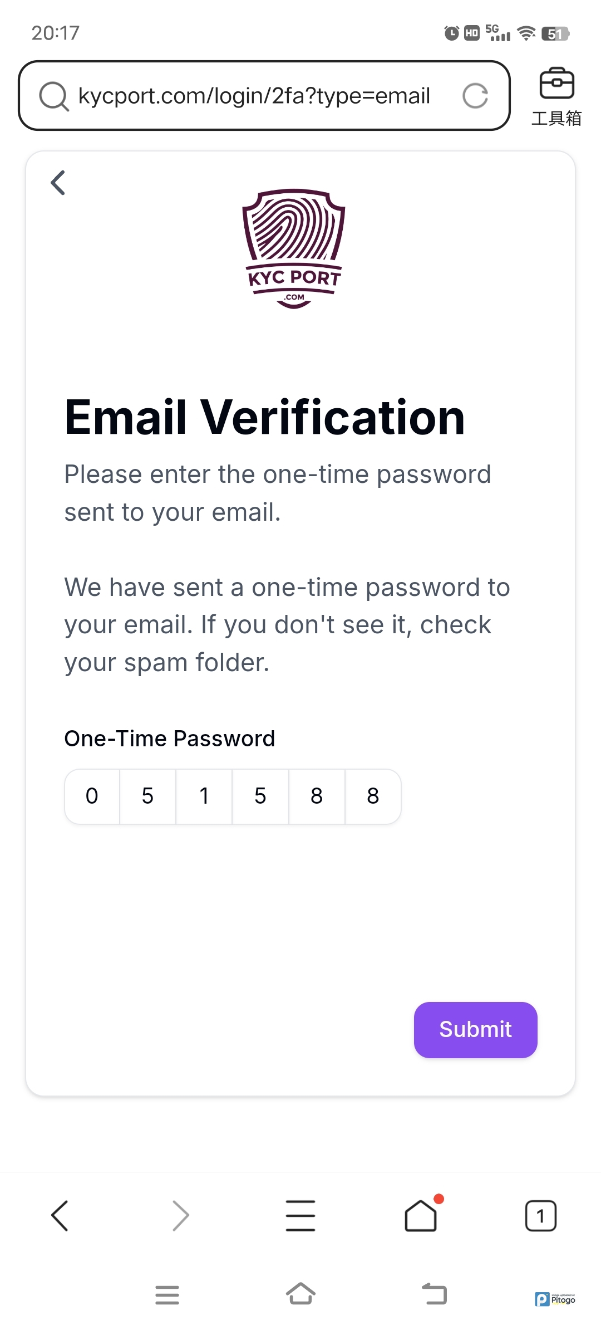
Task: Open browser home page icon with red dot
Action: point(421,1214)
